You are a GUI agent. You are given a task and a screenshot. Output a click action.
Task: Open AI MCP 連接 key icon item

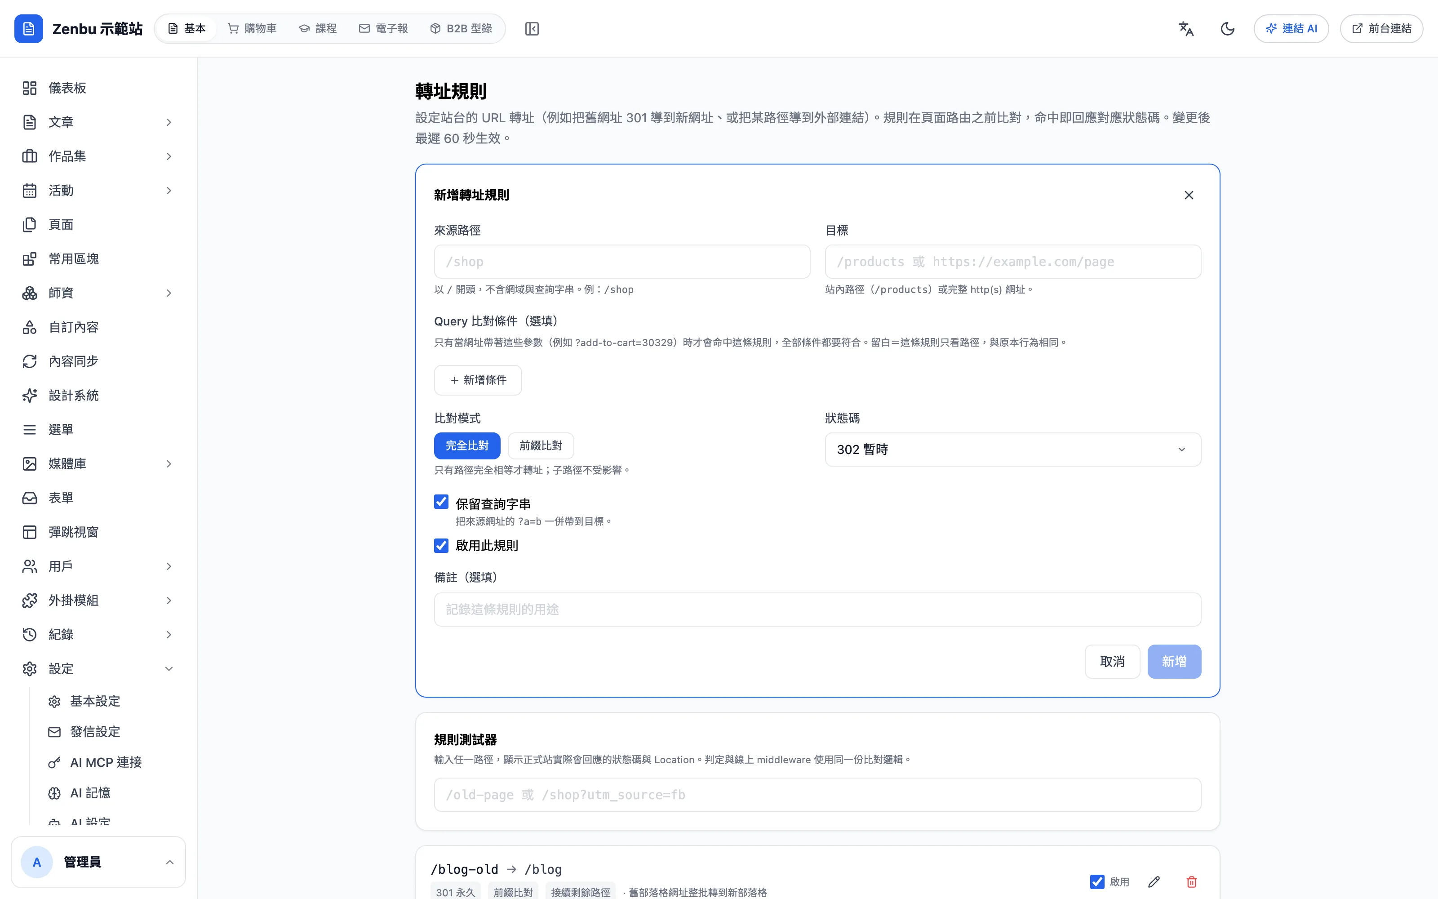(x=54, y=762)
